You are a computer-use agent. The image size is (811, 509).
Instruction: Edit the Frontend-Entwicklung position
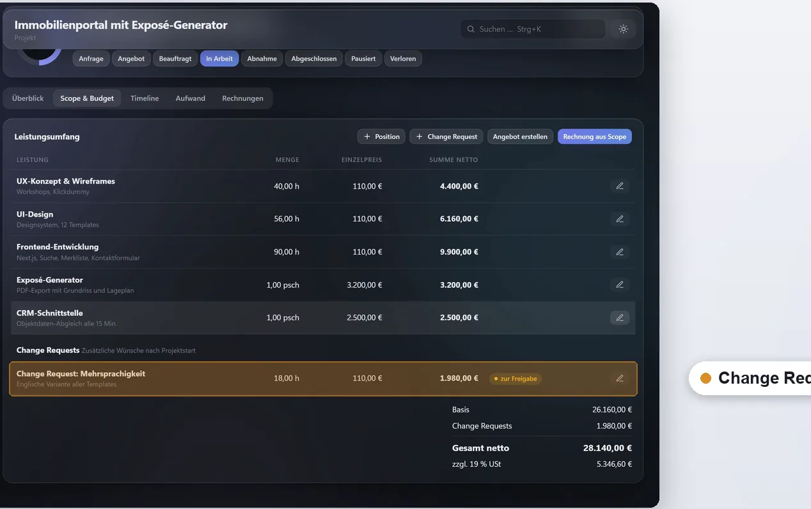pyautogui.click(x=619, y=252)
